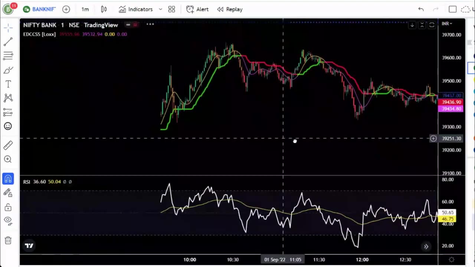Select the chart layout square icon
Viewport: 475px width, 267px height.
452,9
